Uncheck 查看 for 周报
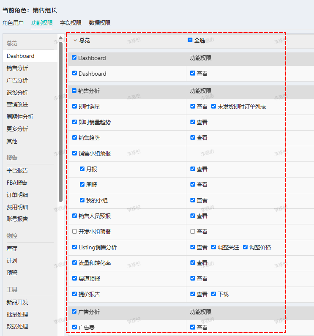The width and height of the screenshot is (314, 336). (x=192, y=185)
